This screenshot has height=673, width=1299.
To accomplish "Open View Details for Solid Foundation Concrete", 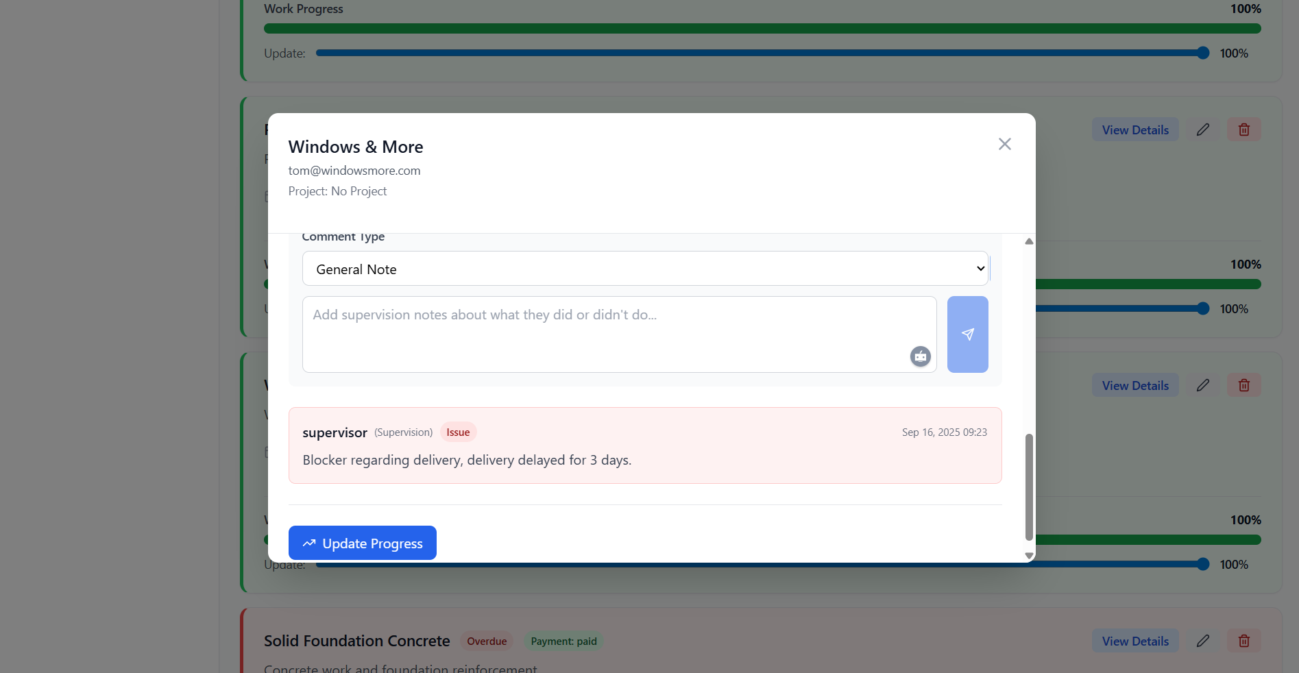I will point(1134,641).
